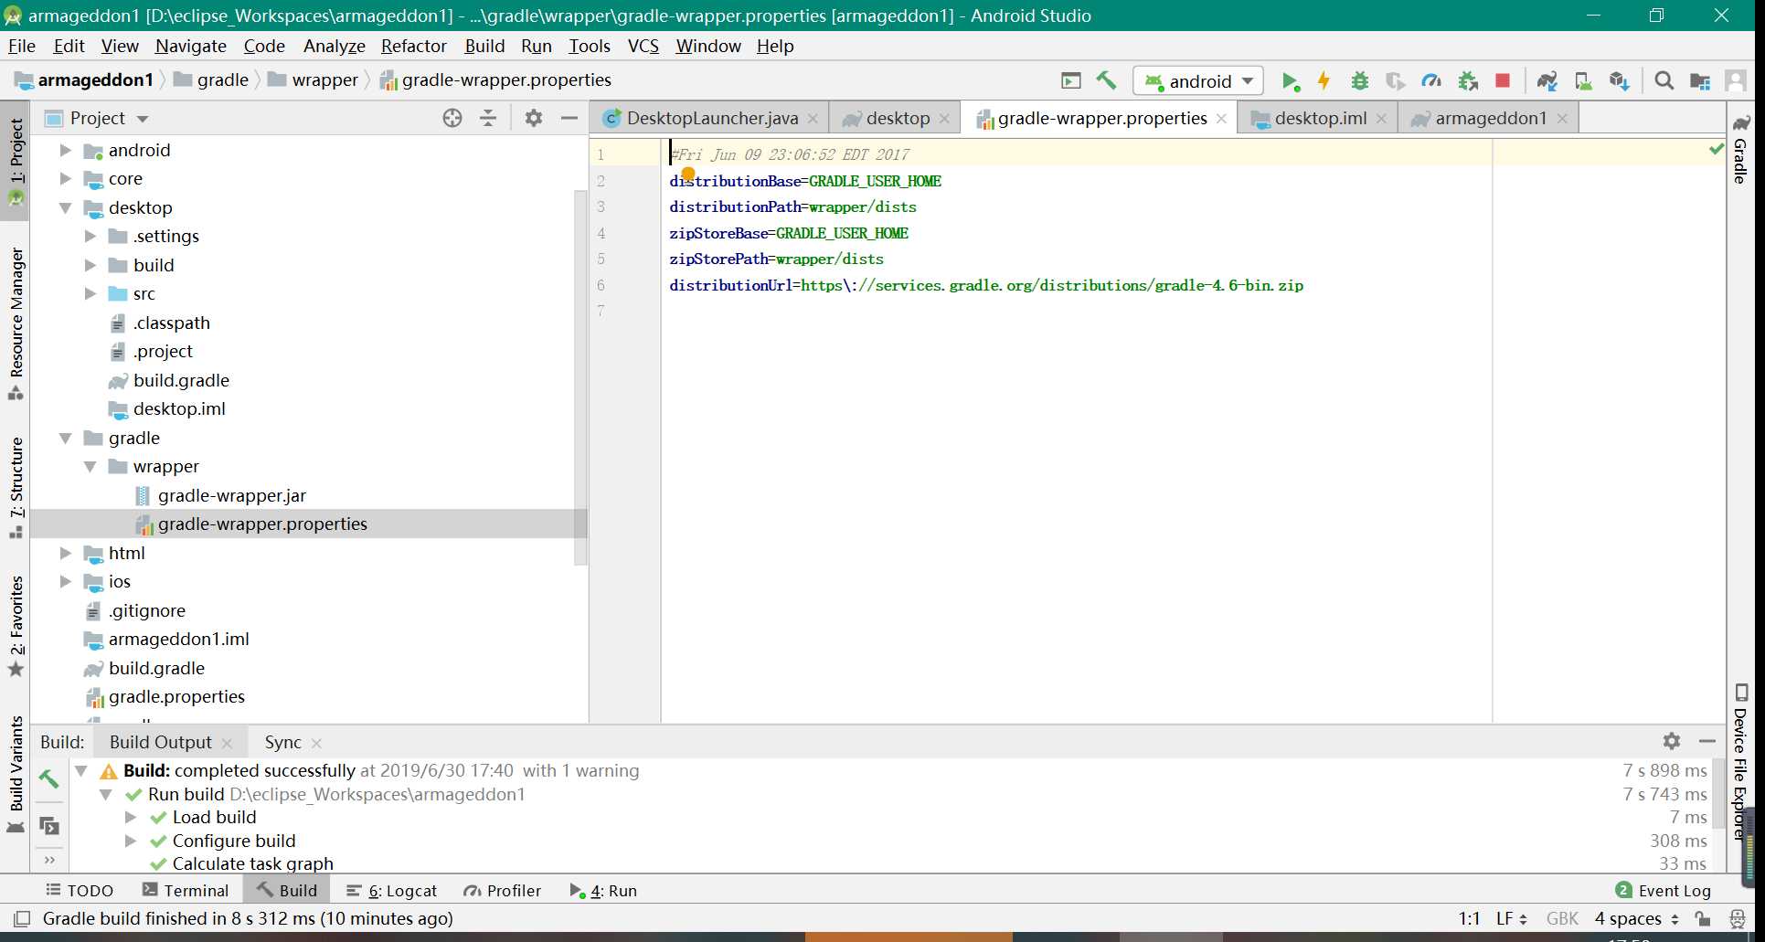Locate current file with crosshair icon
Screen dimensions: 1765x942
(452, 118)
